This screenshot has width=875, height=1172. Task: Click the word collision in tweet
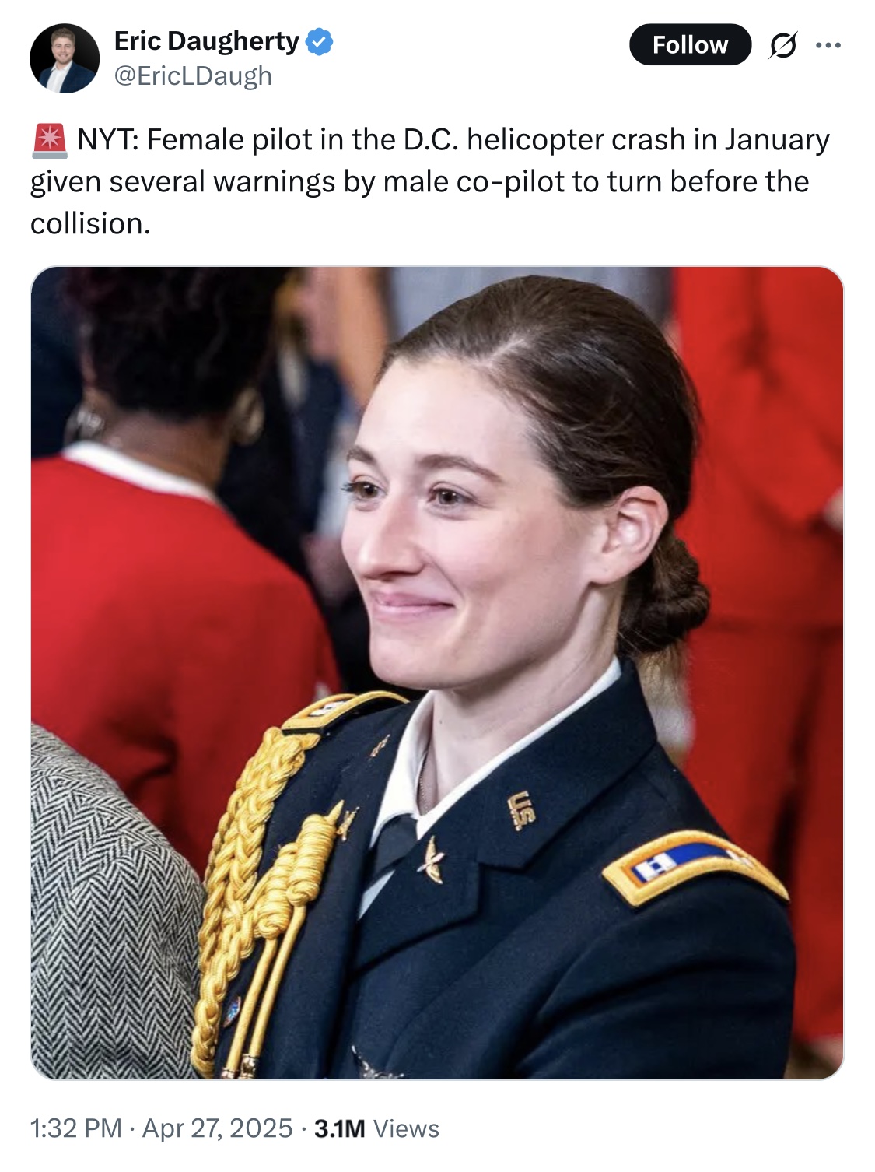coord(89,224)
